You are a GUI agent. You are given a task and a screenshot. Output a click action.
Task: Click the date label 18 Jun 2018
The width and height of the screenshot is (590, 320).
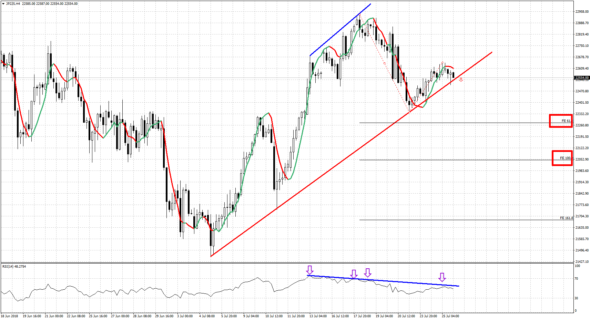9,316
